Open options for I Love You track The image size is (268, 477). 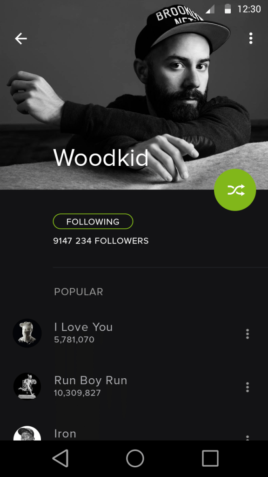click(248, 334)
